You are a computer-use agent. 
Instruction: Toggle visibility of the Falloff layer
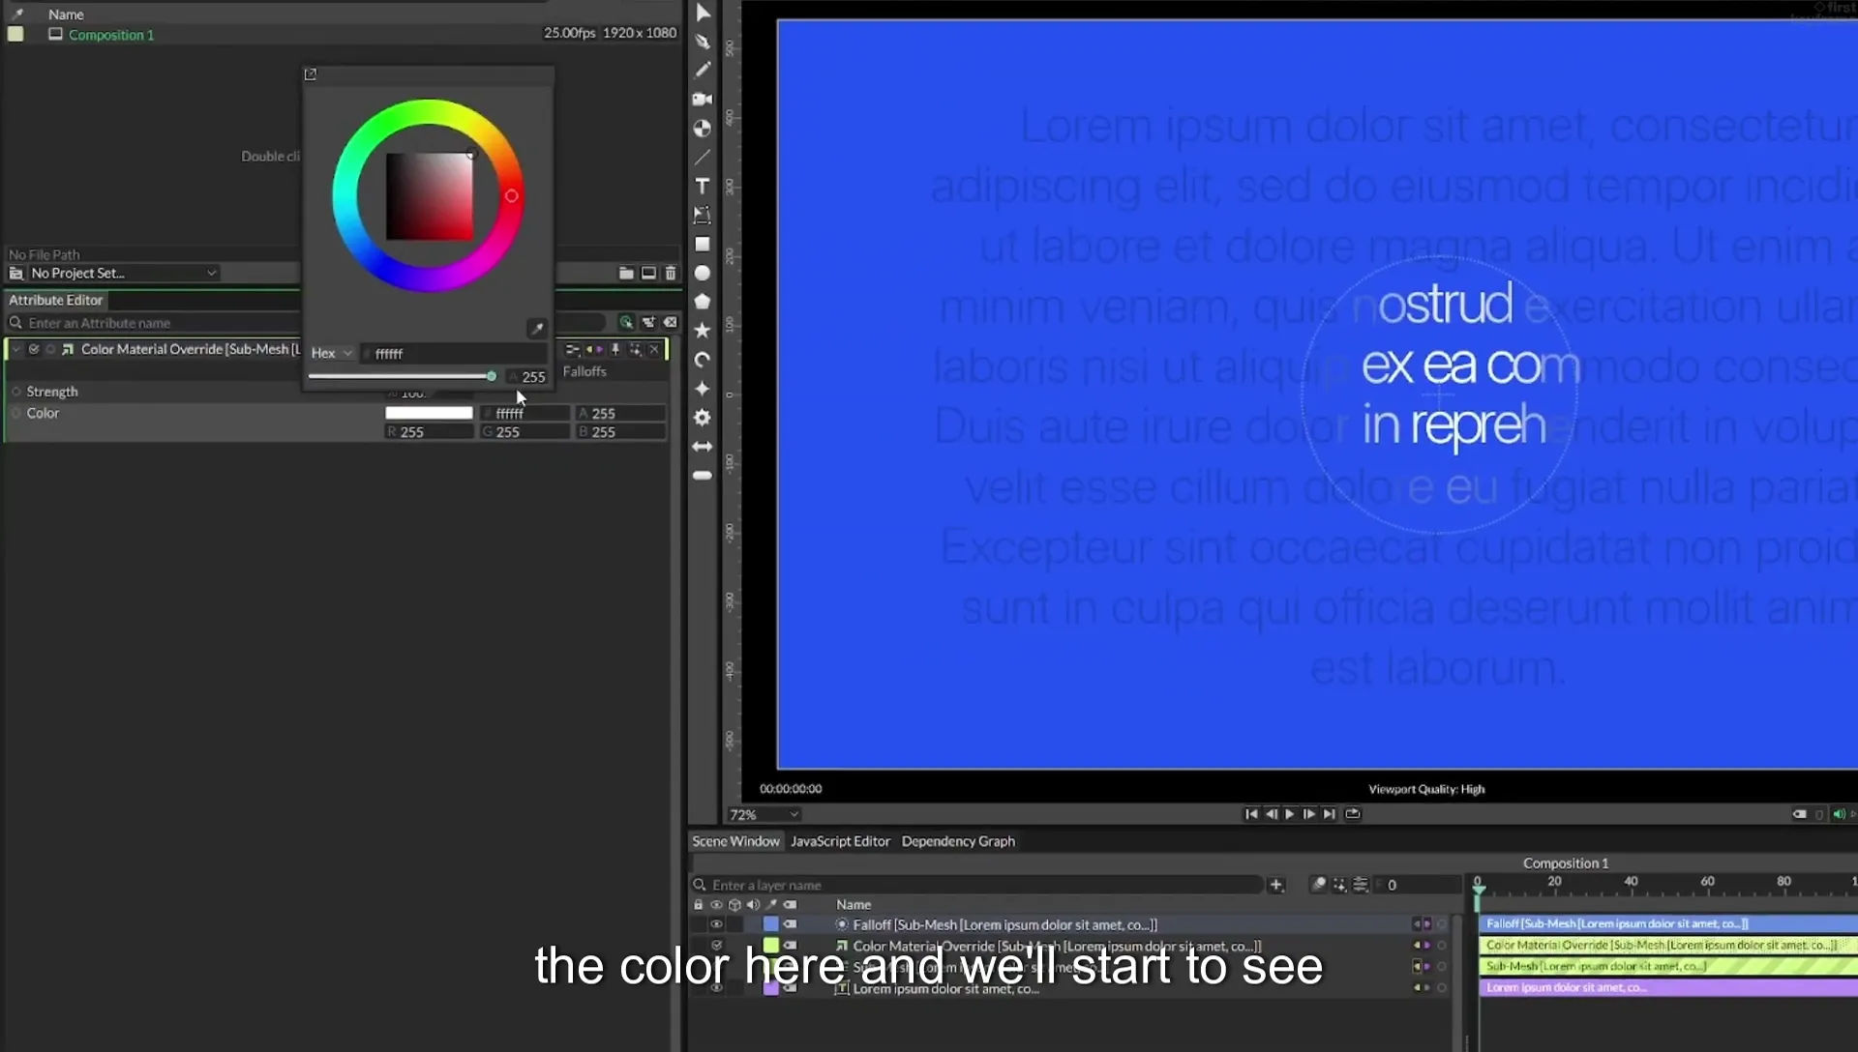[716, 924]
